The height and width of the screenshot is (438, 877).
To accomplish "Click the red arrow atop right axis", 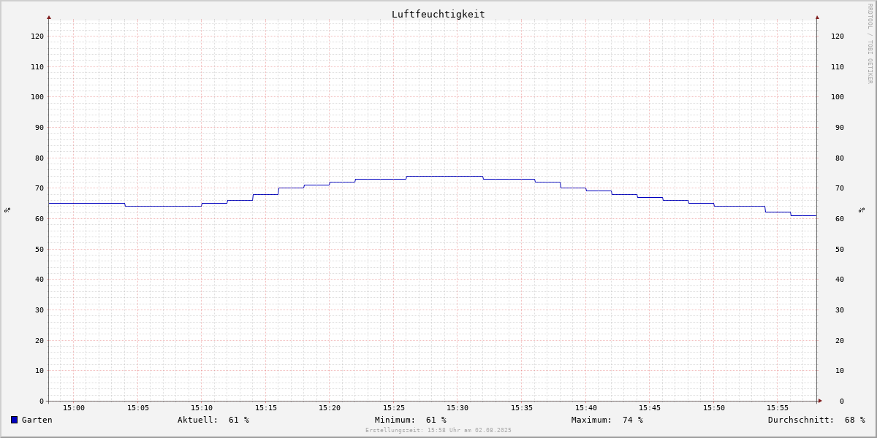I will pos(817,17).
